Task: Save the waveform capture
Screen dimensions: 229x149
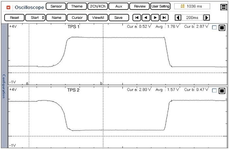Action: pyautogui.click(x=119, y=18)
